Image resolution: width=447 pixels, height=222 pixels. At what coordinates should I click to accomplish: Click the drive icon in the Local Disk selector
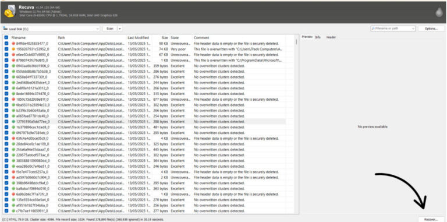5,29
